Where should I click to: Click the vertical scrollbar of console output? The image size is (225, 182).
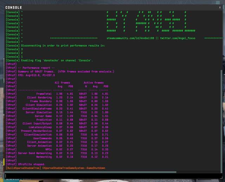click(x=221, y=105)
